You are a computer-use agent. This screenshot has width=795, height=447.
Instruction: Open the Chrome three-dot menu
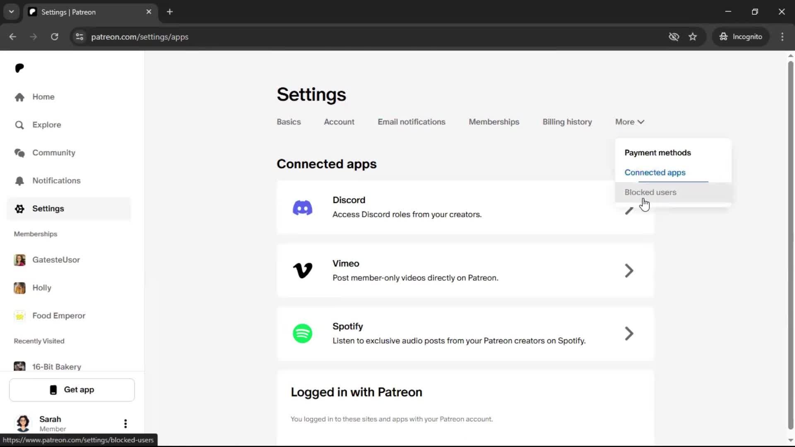pos(782,37)
